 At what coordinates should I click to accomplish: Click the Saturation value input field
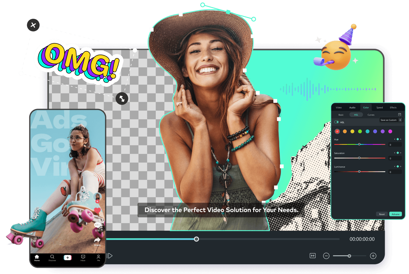coord(395,158)
